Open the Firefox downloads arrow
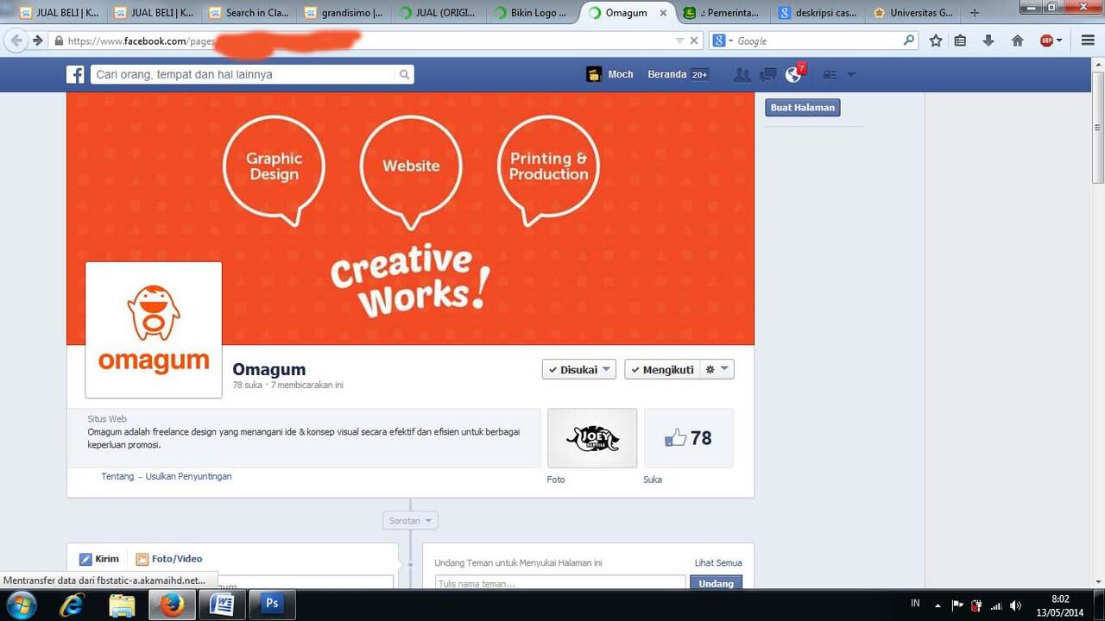Viewport: 1105px width, 621px height. pos(989,41)
